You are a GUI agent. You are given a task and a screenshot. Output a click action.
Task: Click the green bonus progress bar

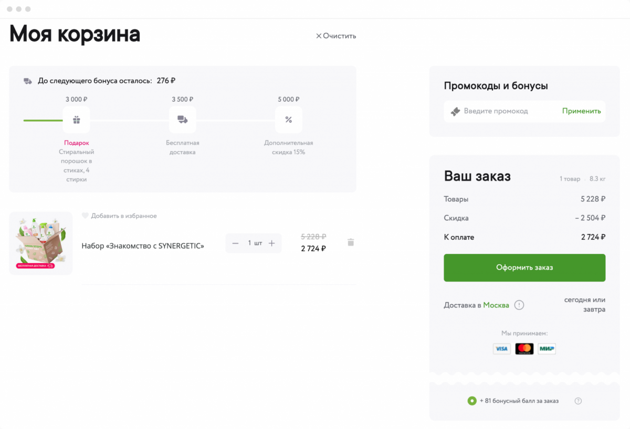[x=43, y=121]
